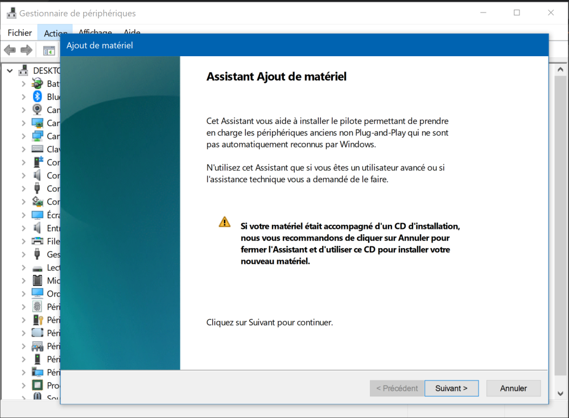This screenshot has width=569, height=418.
Task: Select the Ges tree row text
Action: tap(53, 254)
